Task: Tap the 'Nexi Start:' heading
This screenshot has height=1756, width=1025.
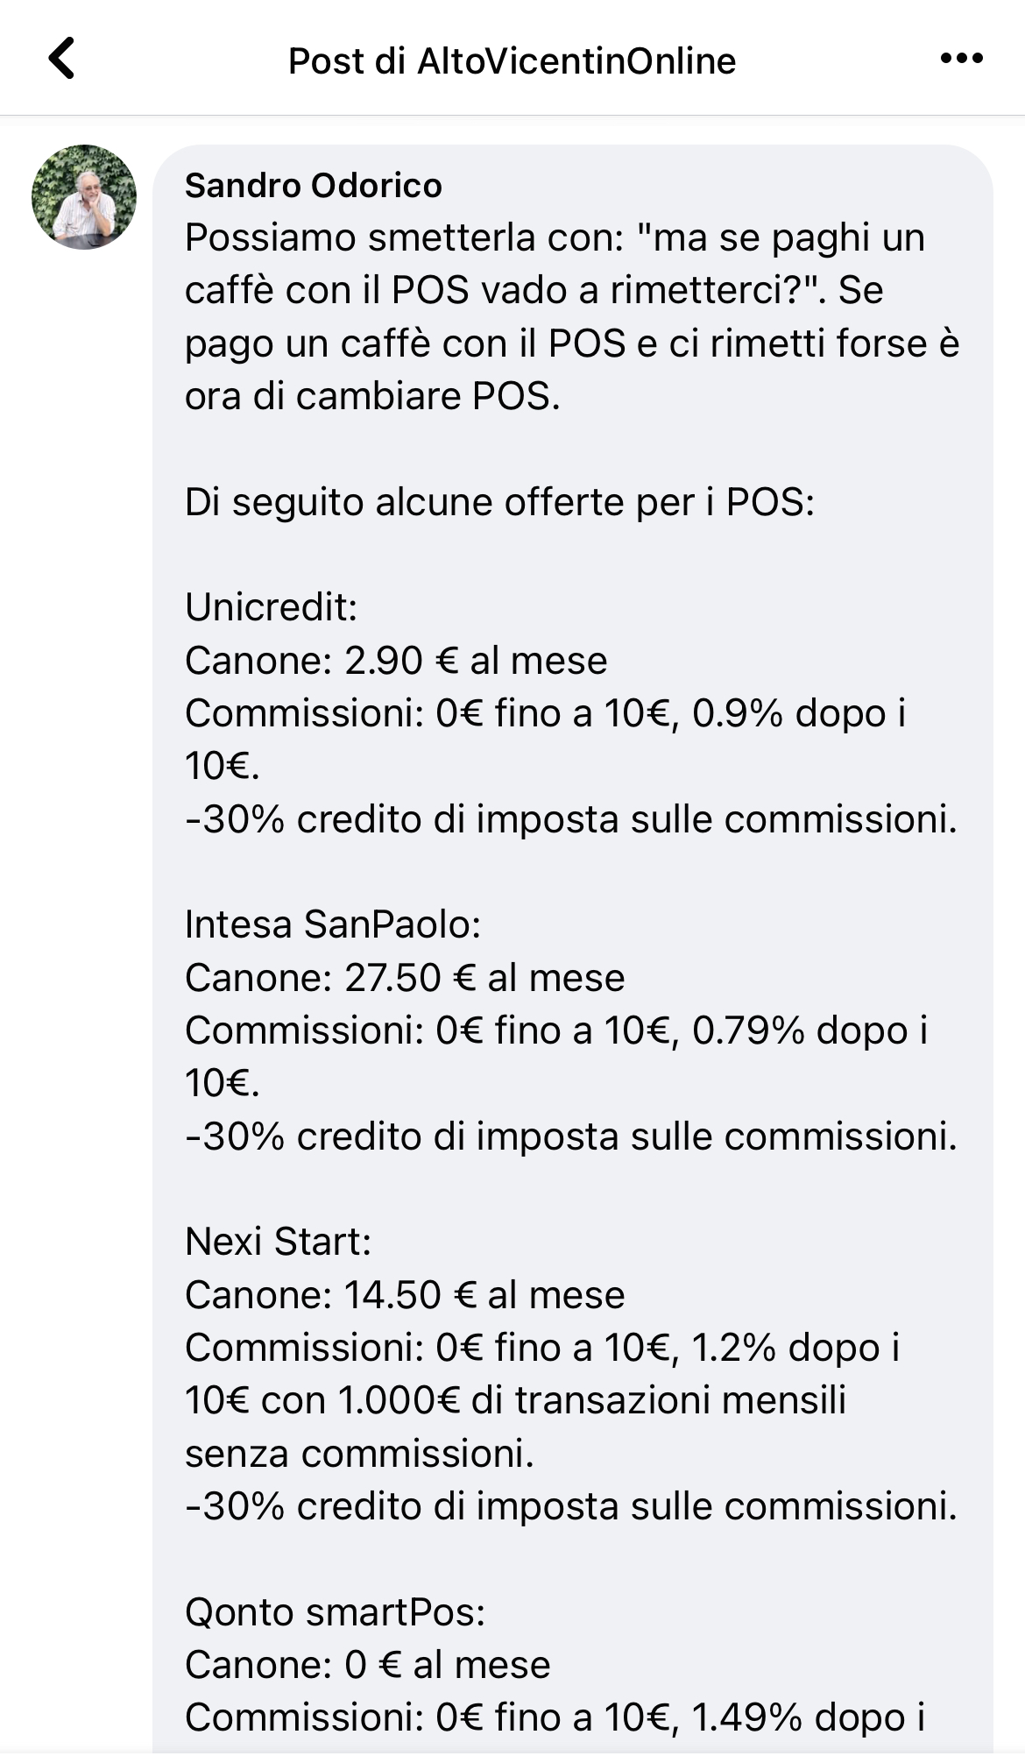Action: [279, 1241]
